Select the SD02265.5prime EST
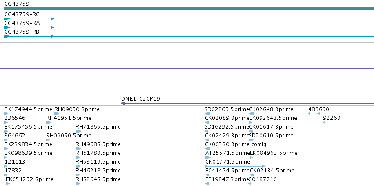This screenshot has height=186, width=374. tap(227, 109)
